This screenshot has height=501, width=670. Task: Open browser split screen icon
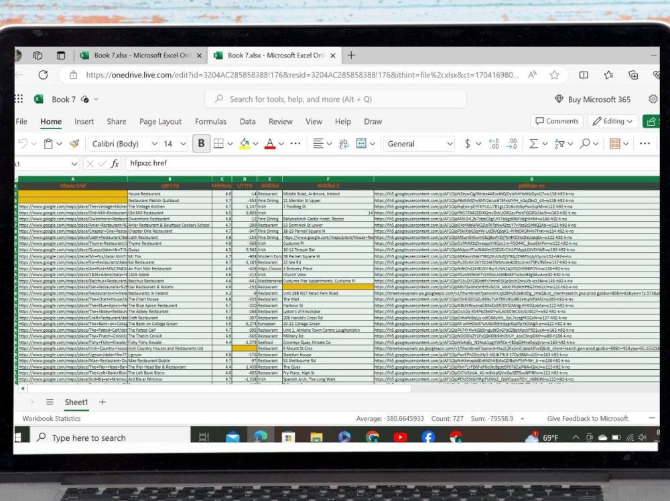pyautogui.click(x=584, y=75)
